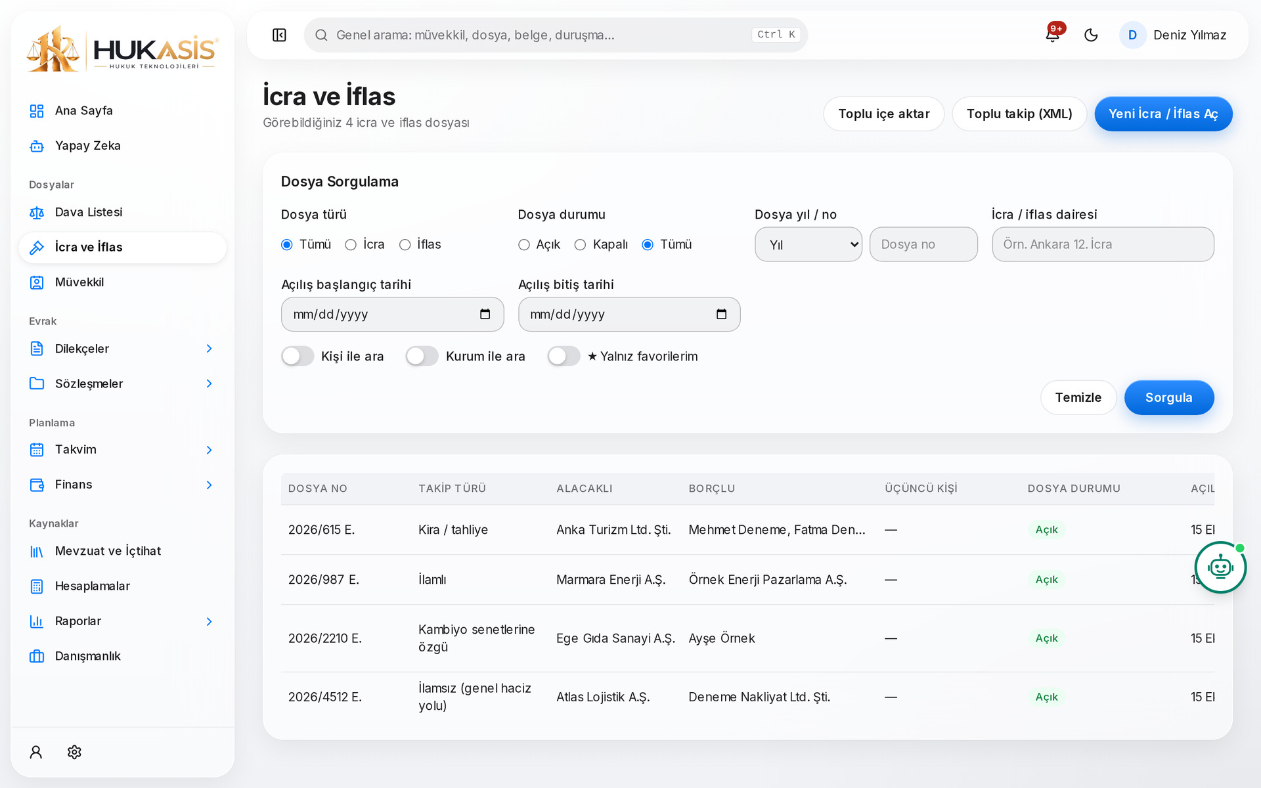This screenshot has width=1261, height=788.
Task: Click the Mevzuat ve İçtihat library icon
Action: tap(37, 552)
